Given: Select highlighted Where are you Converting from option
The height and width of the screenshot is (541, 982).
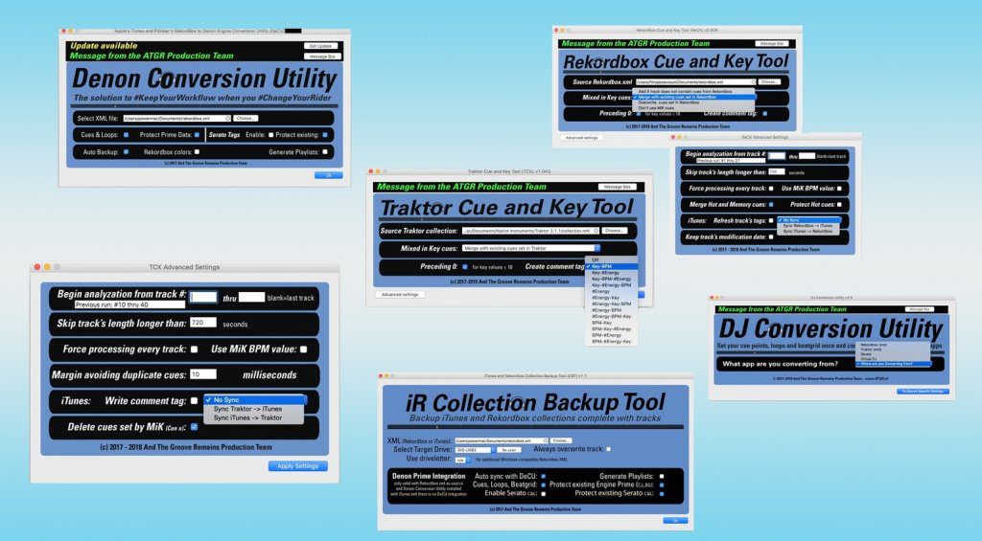Looking at the screenshot, I should 894,364.
